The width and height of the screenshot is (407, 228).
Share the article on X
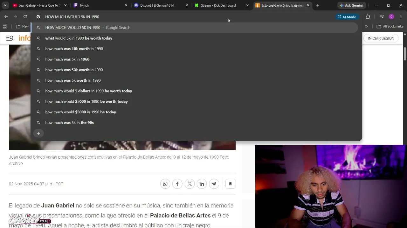click(190, 184)
